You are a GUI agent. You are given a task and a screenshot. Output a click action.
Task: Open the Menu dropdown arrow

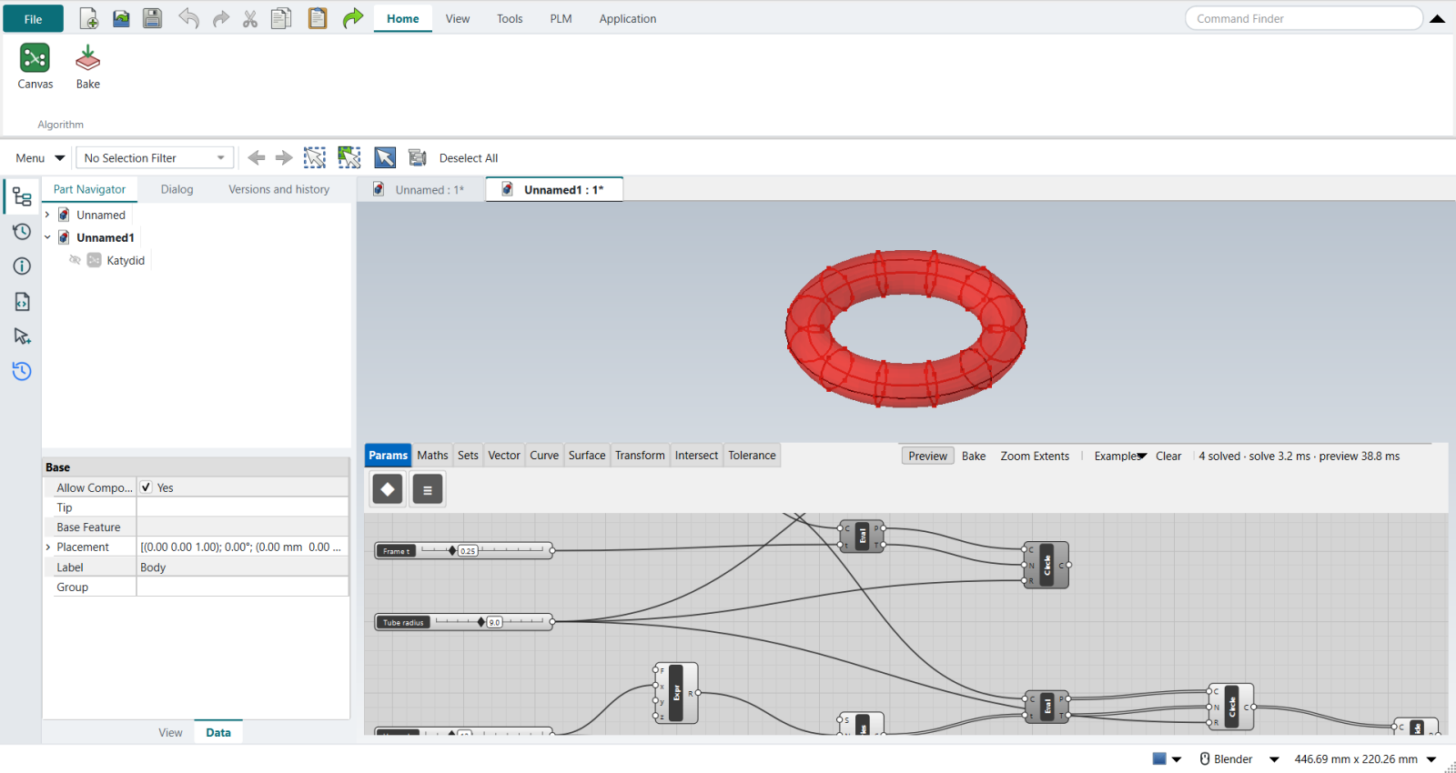coord(60,158)
